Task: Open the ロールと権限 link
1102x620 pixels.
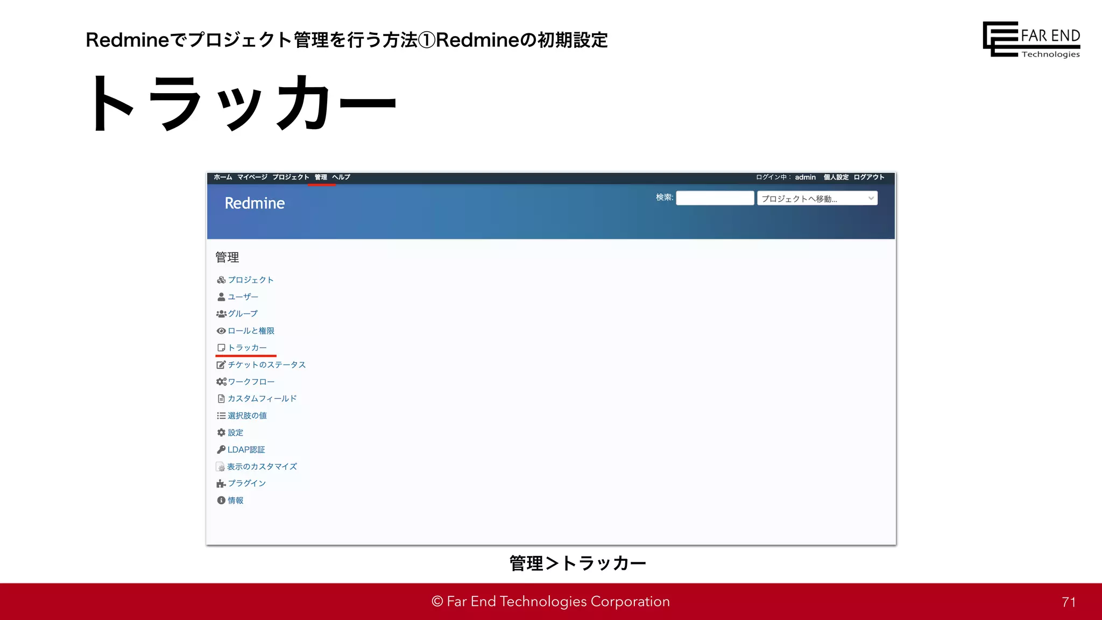Action: click(251, 331)
